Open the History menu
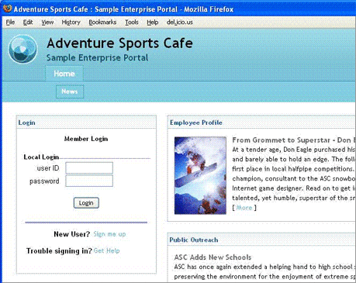Screen dimensions: 356x283 click(x=71, y=22)
